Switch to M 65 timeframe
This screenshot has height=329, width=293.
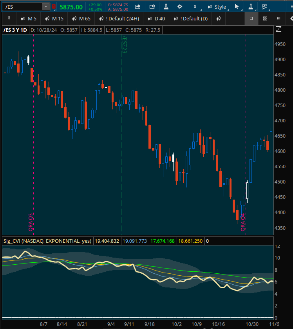(x=81, y=19)
